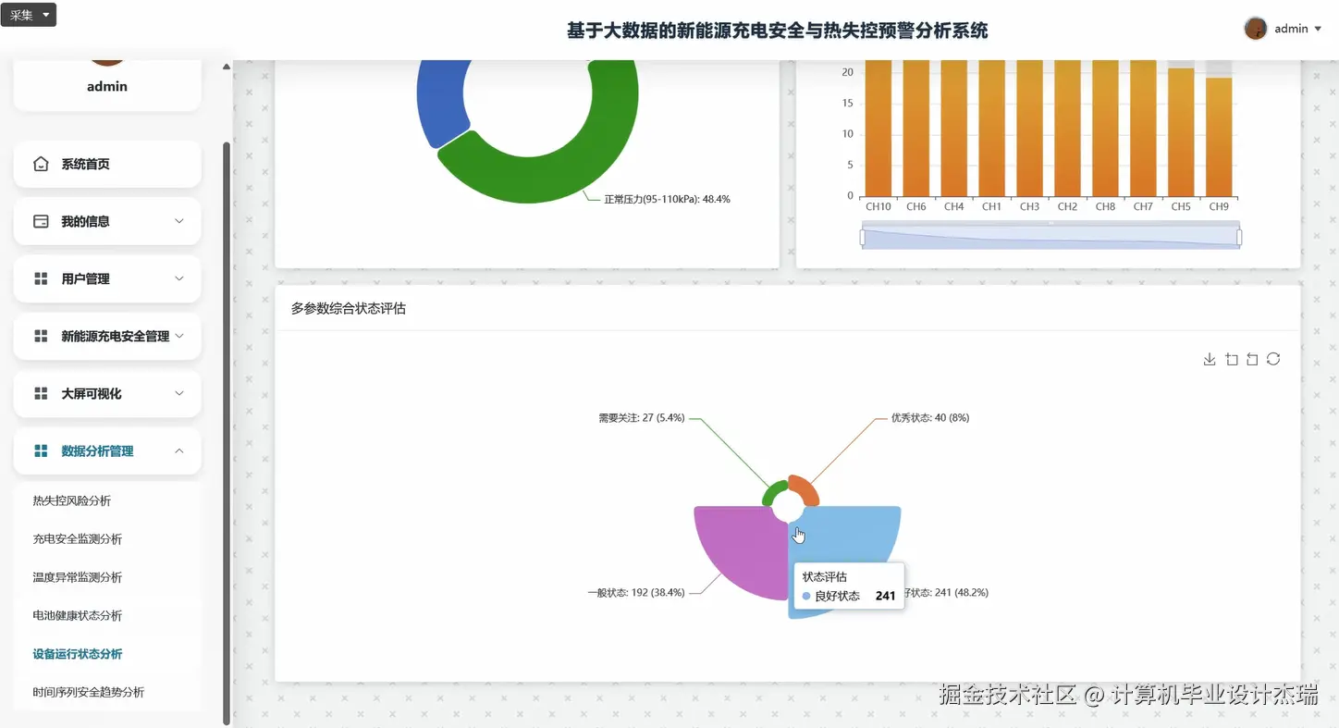The image size is (1339, 728).
Task: Reset the area zoom on chart
Action: pos(1252,359)
